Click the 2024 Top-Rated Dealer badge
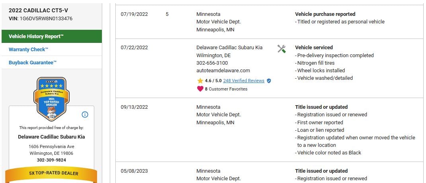The height and width of the screenshot is (183, 426). tap(51, 99)
